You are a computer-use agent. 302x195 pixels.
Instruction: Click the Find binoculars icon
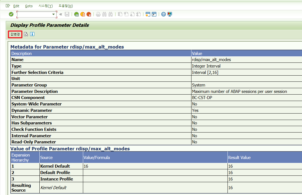104,14
